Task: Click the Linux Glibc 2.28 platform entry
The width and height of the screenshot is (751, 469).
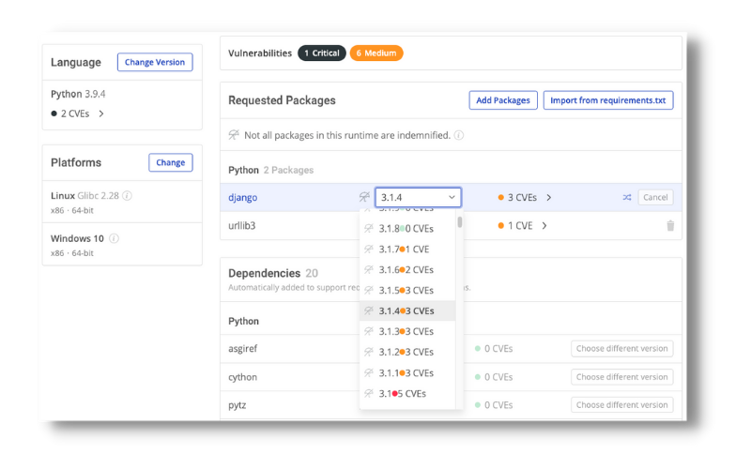Action: [122, 202]
